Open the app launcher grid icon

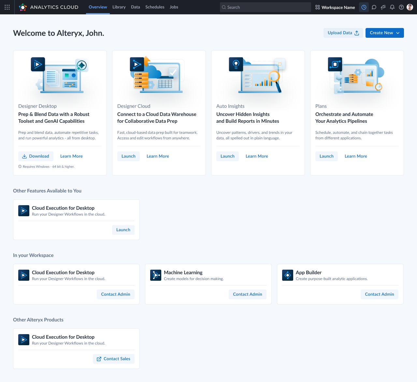(7, 7)
